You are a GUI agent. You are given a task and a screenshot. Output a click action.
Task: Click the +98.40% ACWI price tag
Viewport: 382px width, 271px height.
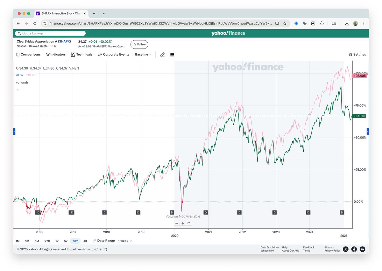click(x=360, y=76)
